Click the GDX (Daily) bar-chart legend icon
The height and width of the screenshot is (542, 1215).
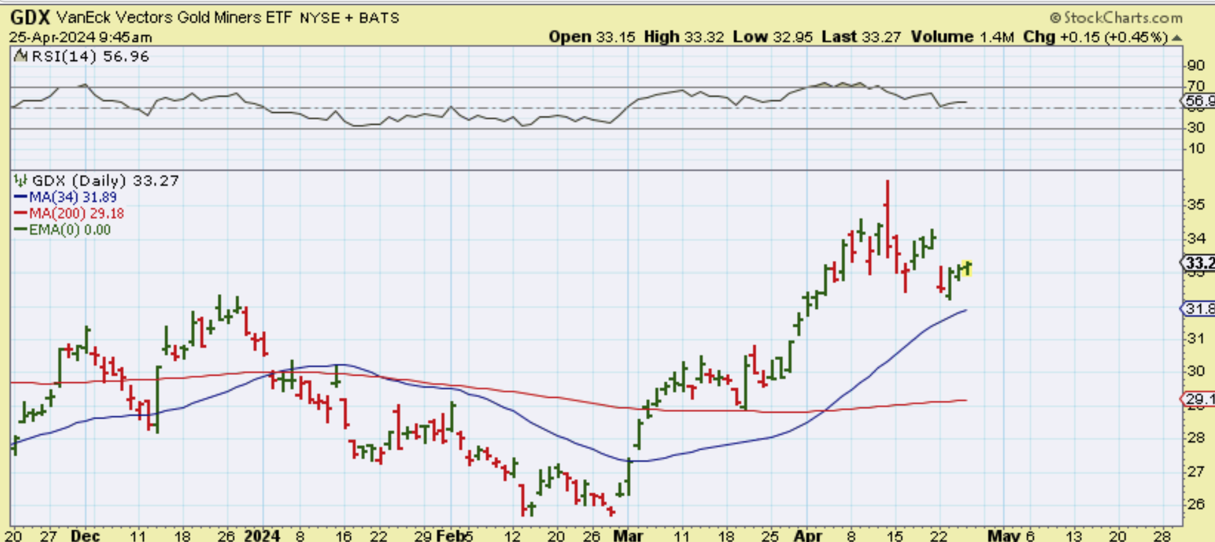[x=21, y=181]
